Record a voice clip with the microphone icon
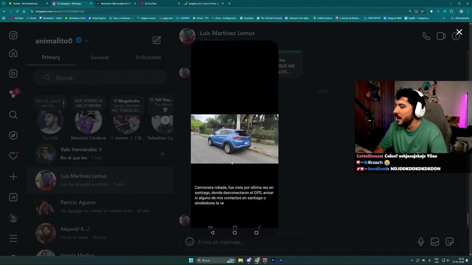The image size is (472, 265). 421,242
